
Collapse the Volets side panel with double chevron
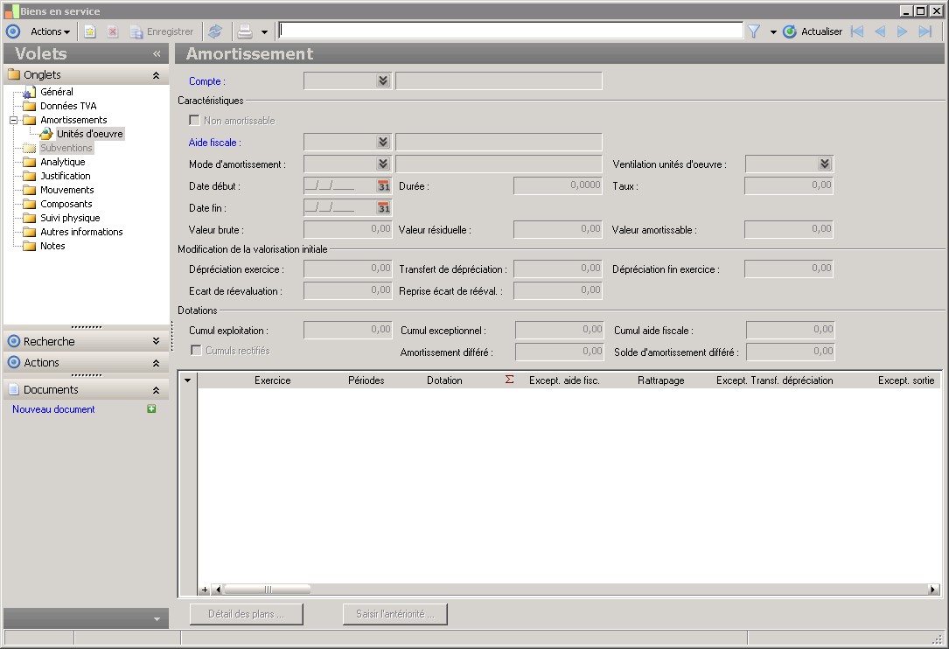pyautogui.click(x=157, y=53)
